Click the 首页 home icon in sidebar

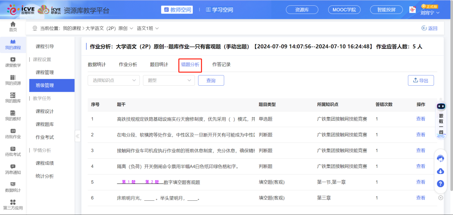point(13,24)
